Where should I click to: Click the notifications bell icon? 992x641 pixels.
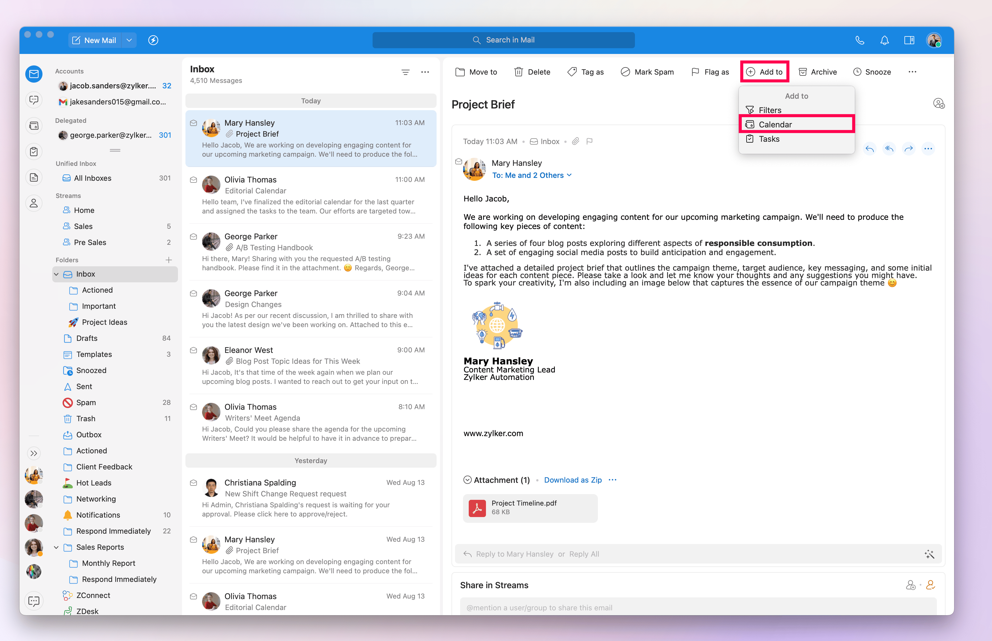[x=884, y=40]
